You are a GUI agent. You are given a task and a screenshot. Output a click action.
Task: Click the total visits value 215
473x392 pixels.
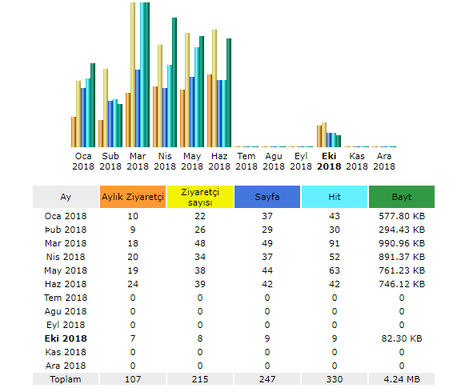[x=200, y=379]
